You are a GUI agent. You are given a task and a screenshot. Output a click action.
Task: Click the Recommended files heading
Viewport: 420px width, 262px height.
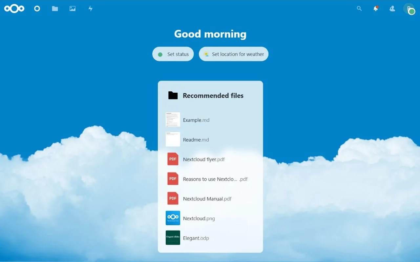[213, 96]
